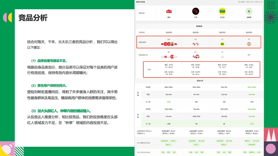
Task: Select the 关联品牌小店 row label
Action: pos(143,55)
